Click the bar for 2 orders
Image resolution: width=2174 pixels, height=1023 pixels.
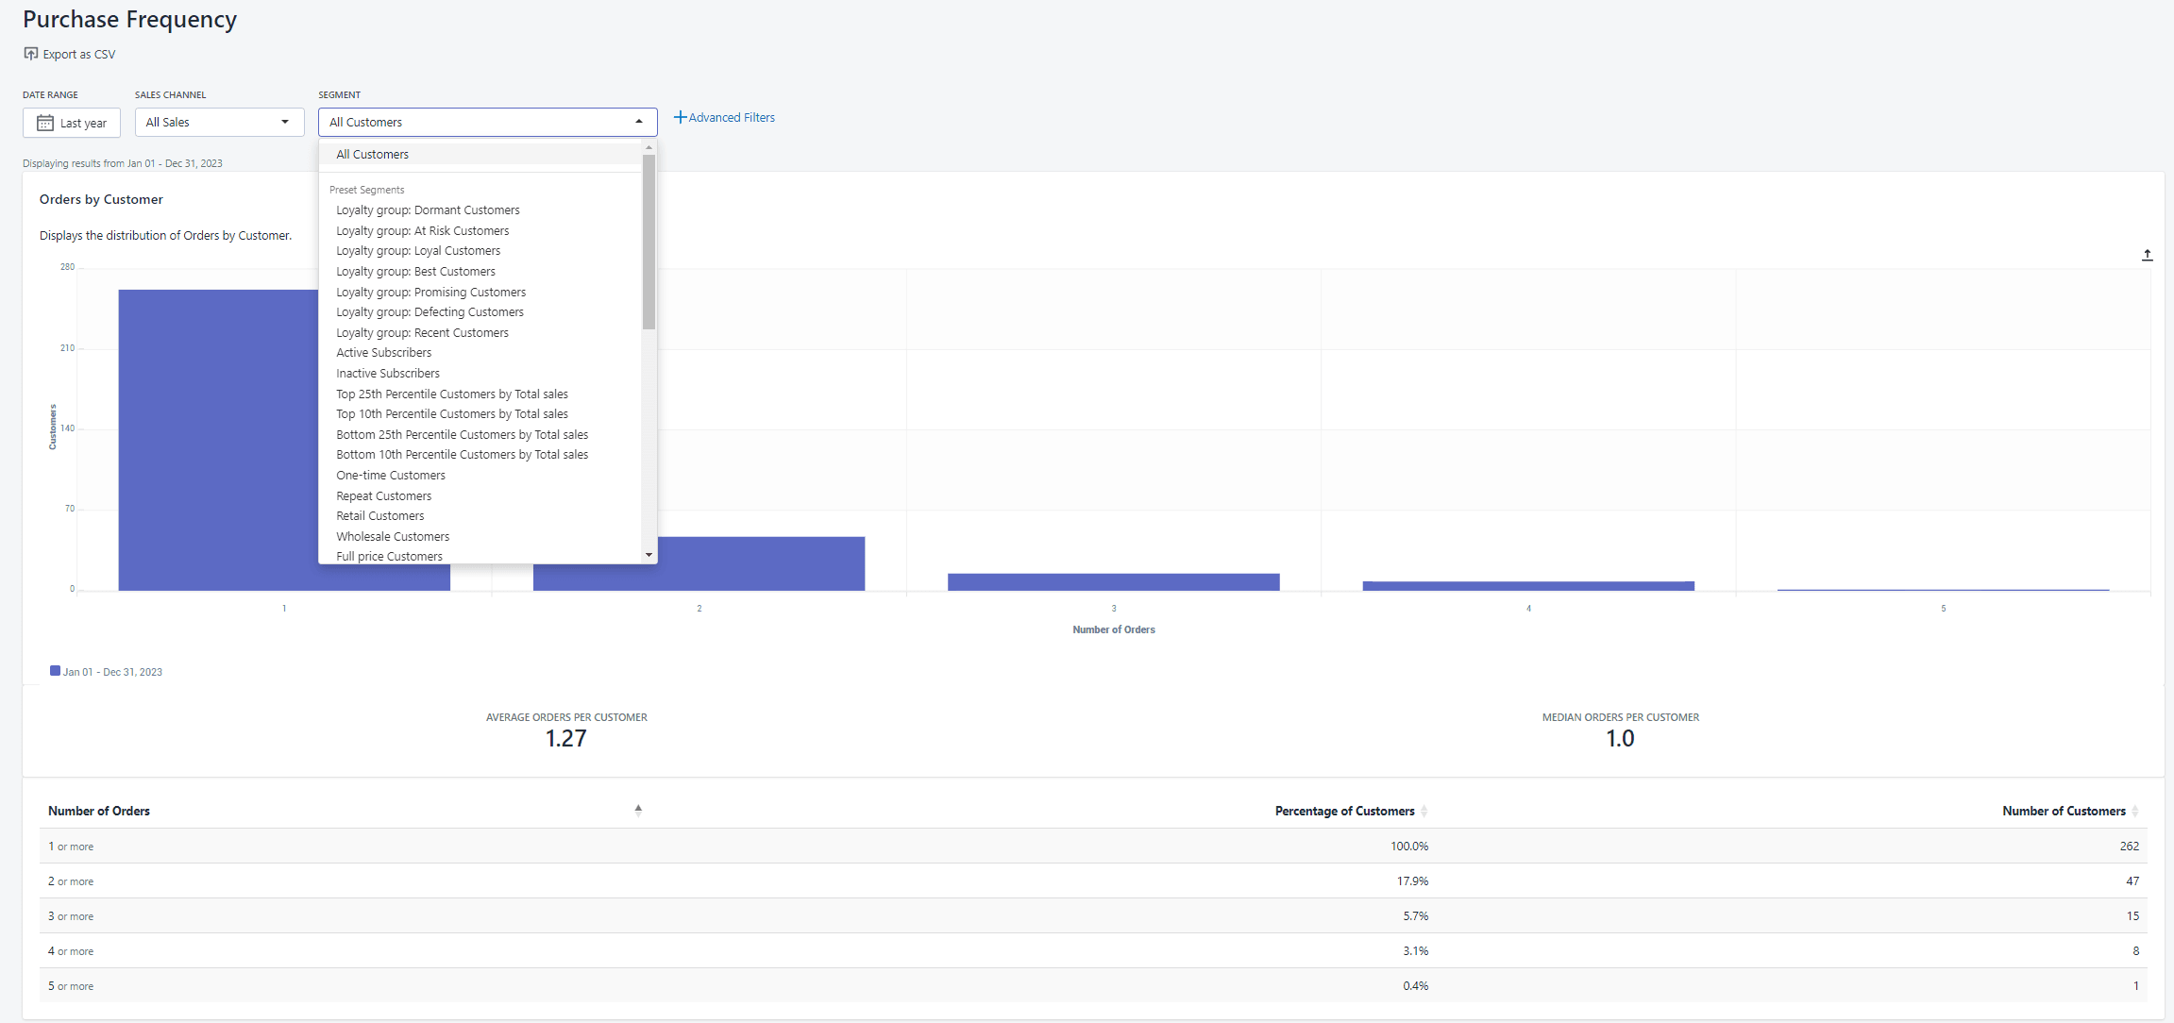[699, 563]
